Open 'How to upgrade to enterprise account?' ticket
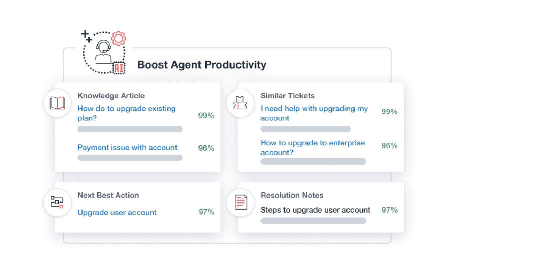The height and width of the screenshot is (268, 535). pos(312,148)
